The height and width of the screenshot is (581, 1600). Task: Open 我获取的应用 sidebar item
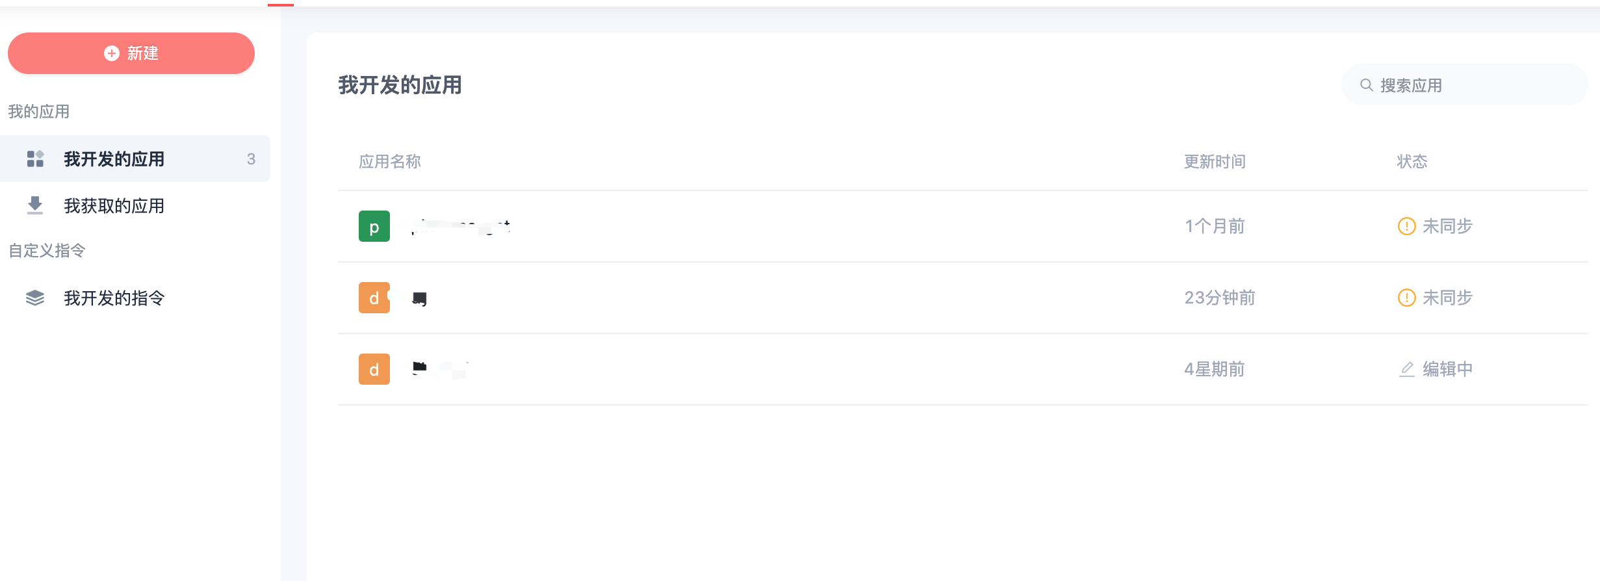click(135, 205)
